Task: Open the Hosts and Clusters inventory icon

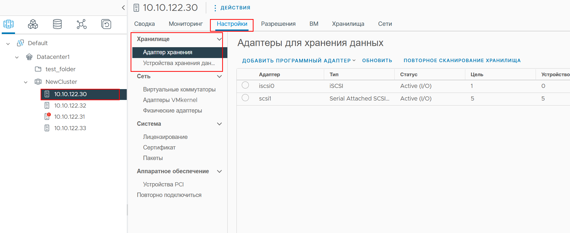Action: 9,24
